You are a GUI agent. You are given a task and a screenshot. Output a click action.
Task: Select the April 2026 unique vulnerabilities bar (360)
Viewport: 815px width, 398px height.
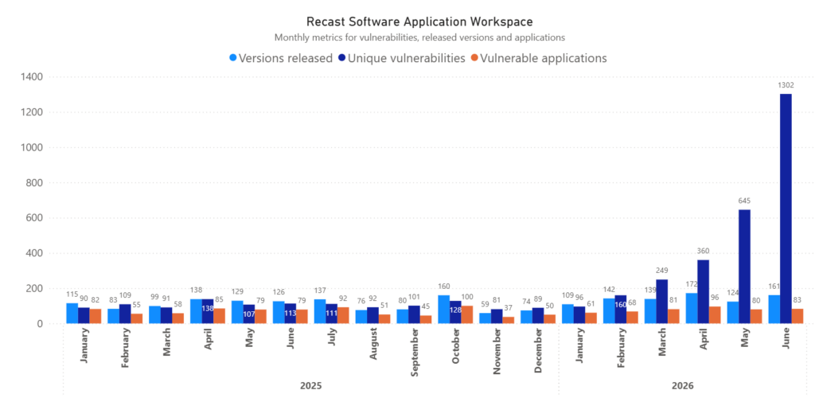703,291
